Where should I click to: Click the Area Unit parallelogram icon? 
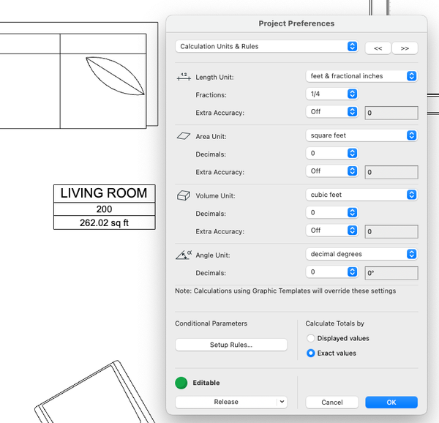tap(184, 136)
